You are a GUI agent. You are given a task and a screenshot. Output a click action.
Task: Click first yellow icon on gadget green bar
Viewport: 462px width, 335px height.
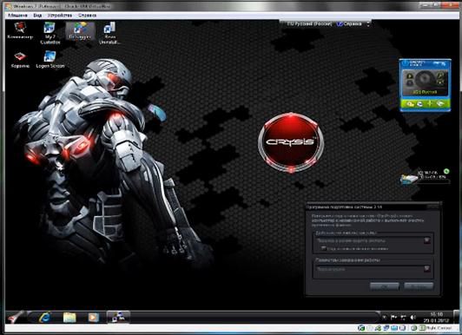coord(410,104)
